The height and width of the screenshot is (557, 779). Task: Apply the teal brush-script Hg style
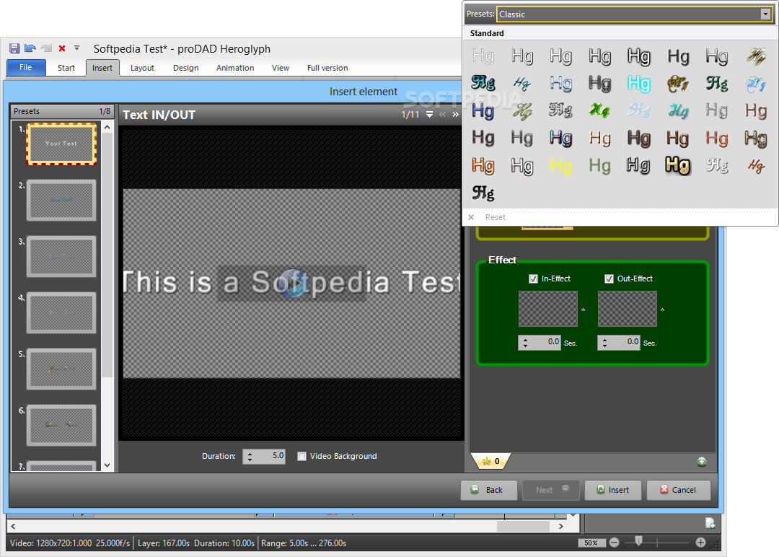pyautogui.click(x=678, y=111)
